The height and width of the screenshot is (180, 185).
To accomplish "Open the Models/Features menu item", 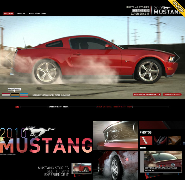I will point(38,14).
